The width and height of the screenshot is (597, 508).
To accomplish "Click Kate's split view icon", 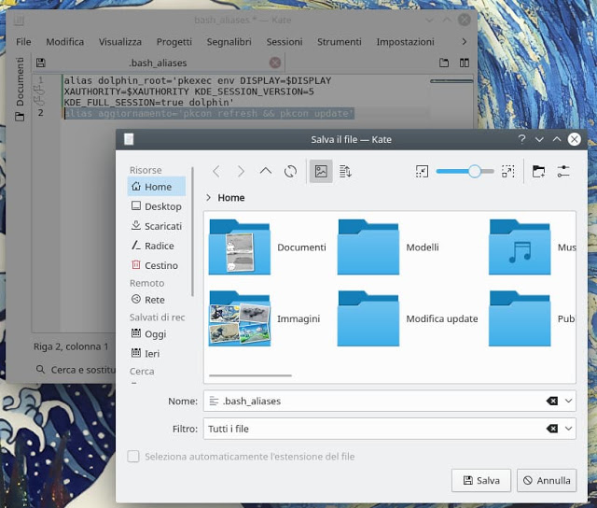I will coord(465,63).
